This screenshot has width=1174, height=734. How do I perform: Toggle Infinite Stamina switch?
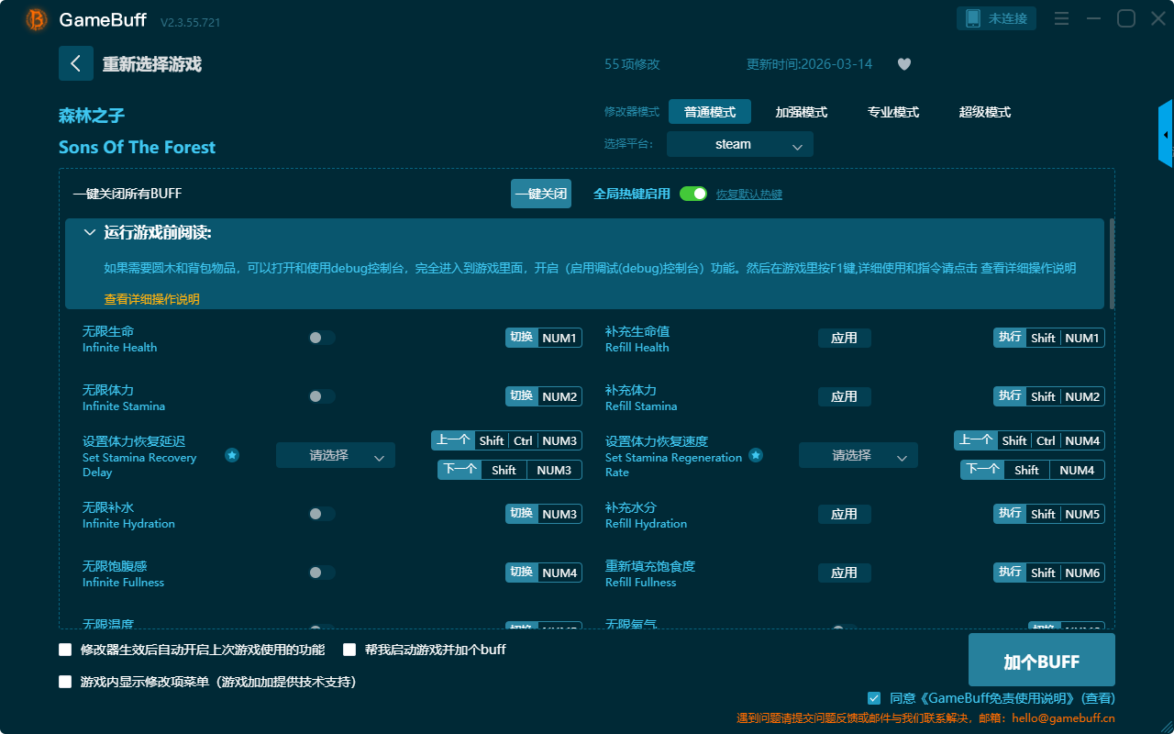pos(321,396)
